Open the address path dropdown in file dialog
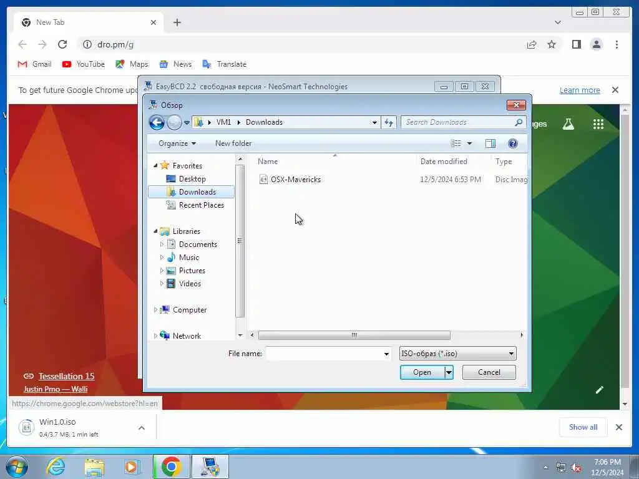This screenshot has height=479, width=639. tap(374, 122)
